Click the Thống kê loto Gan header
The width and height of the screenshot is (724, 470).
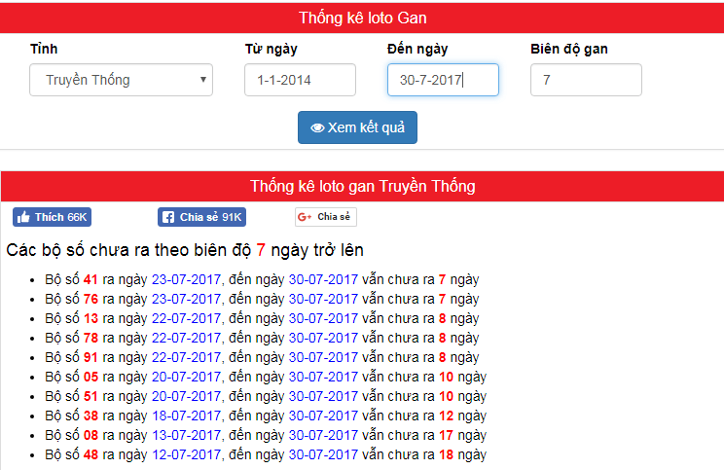pos(362,18)
